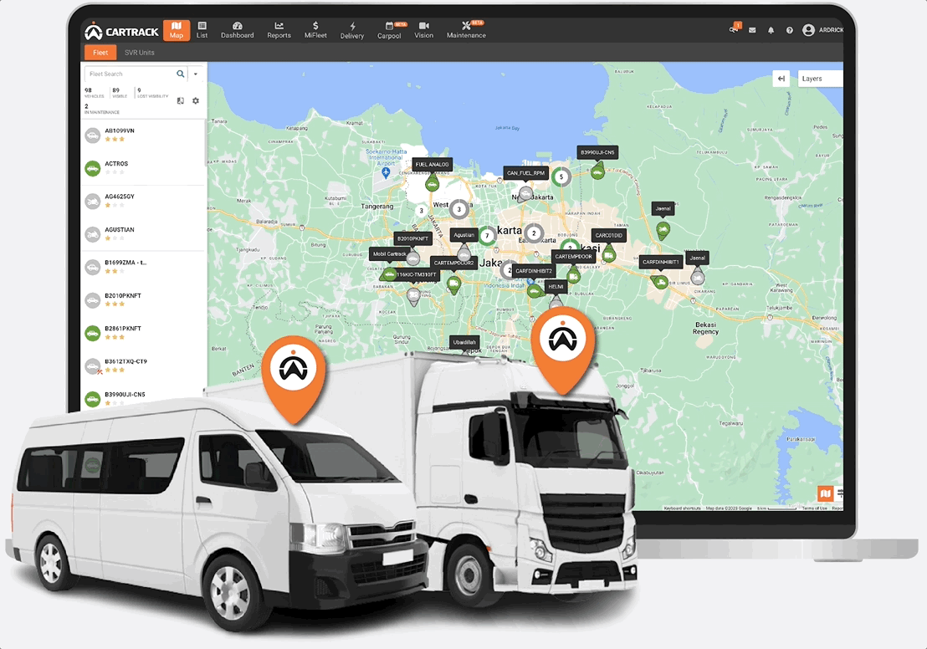Click the 2 In Maintenance count
927x649 pixels.
tap(102, 109)
